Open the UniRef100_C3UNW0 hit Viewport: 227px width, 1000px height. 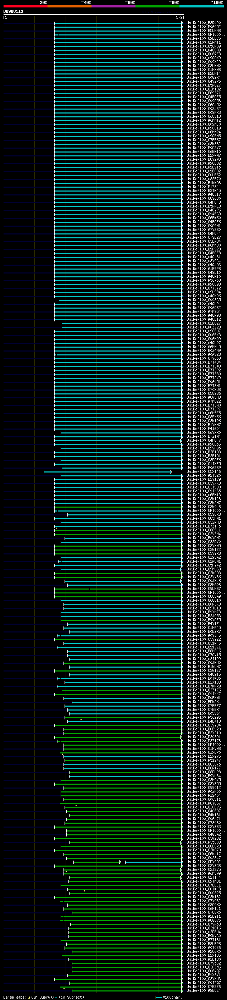click(x=204, y=66)
